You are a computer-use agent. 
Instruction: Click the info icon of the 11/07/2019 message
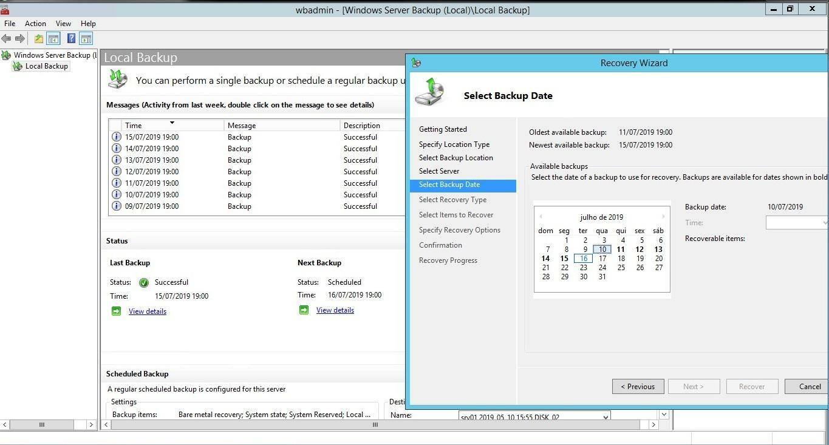(117, 183)
